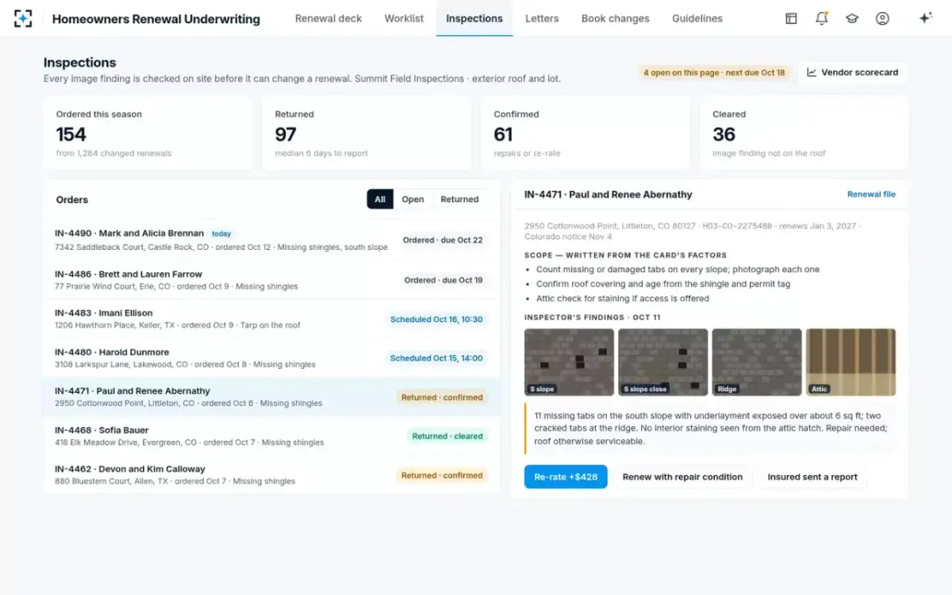This screenshot has width=952, height=595.
Task: Select the Inspections tab
Action: (x=474, y=18)
